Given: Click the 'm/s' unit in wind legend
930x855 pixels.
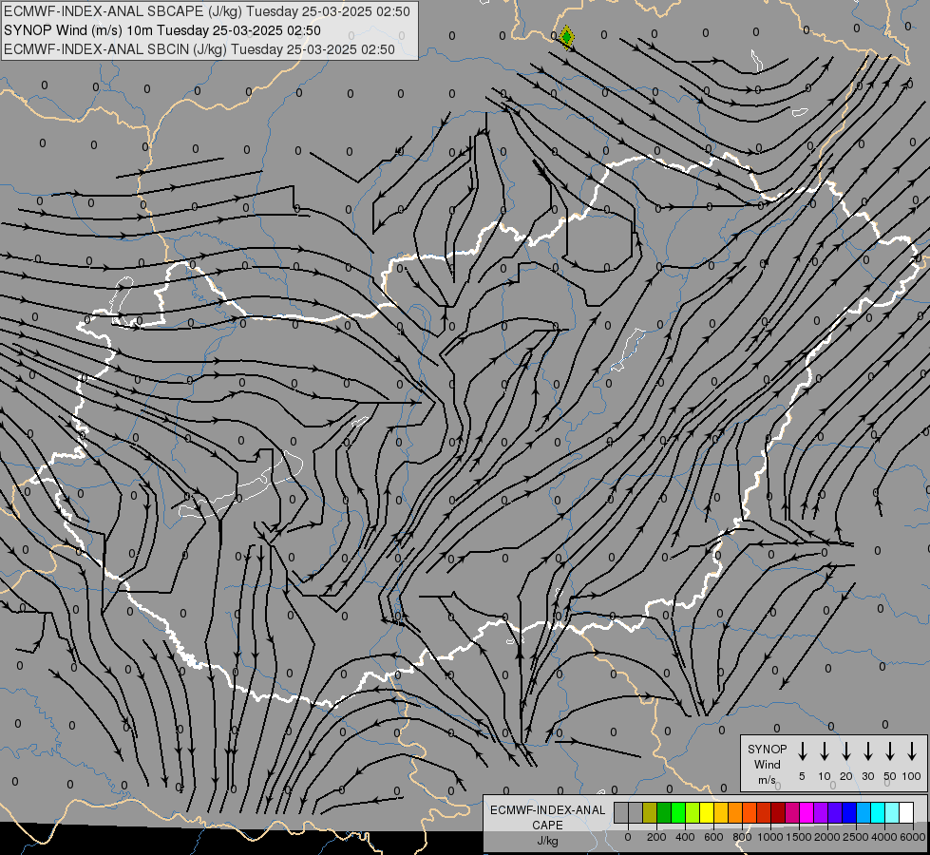Looking at the screenshot, I should click(767, 780).
